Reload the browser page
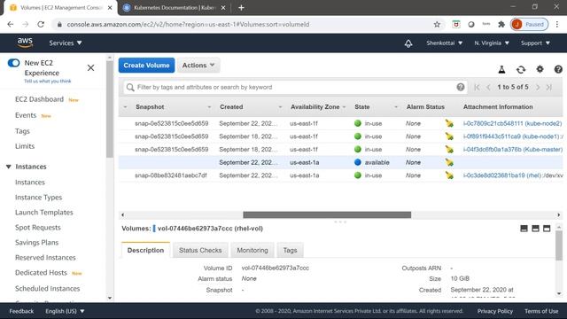This screenshot has height=319, width=567. click(x=41, y=24)
